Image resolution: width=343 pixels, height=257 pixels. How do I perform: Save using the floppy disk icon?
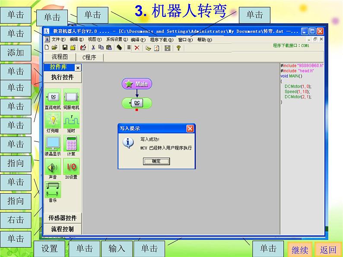[x=65, y=47]
